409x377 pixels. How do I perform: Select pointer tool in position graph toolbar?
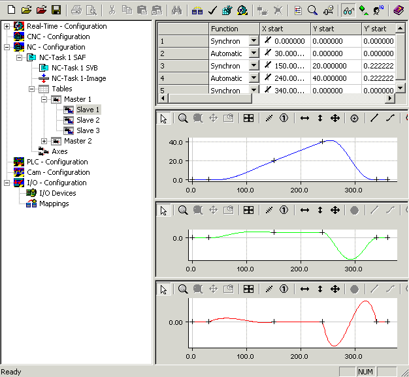click(163, 119)
